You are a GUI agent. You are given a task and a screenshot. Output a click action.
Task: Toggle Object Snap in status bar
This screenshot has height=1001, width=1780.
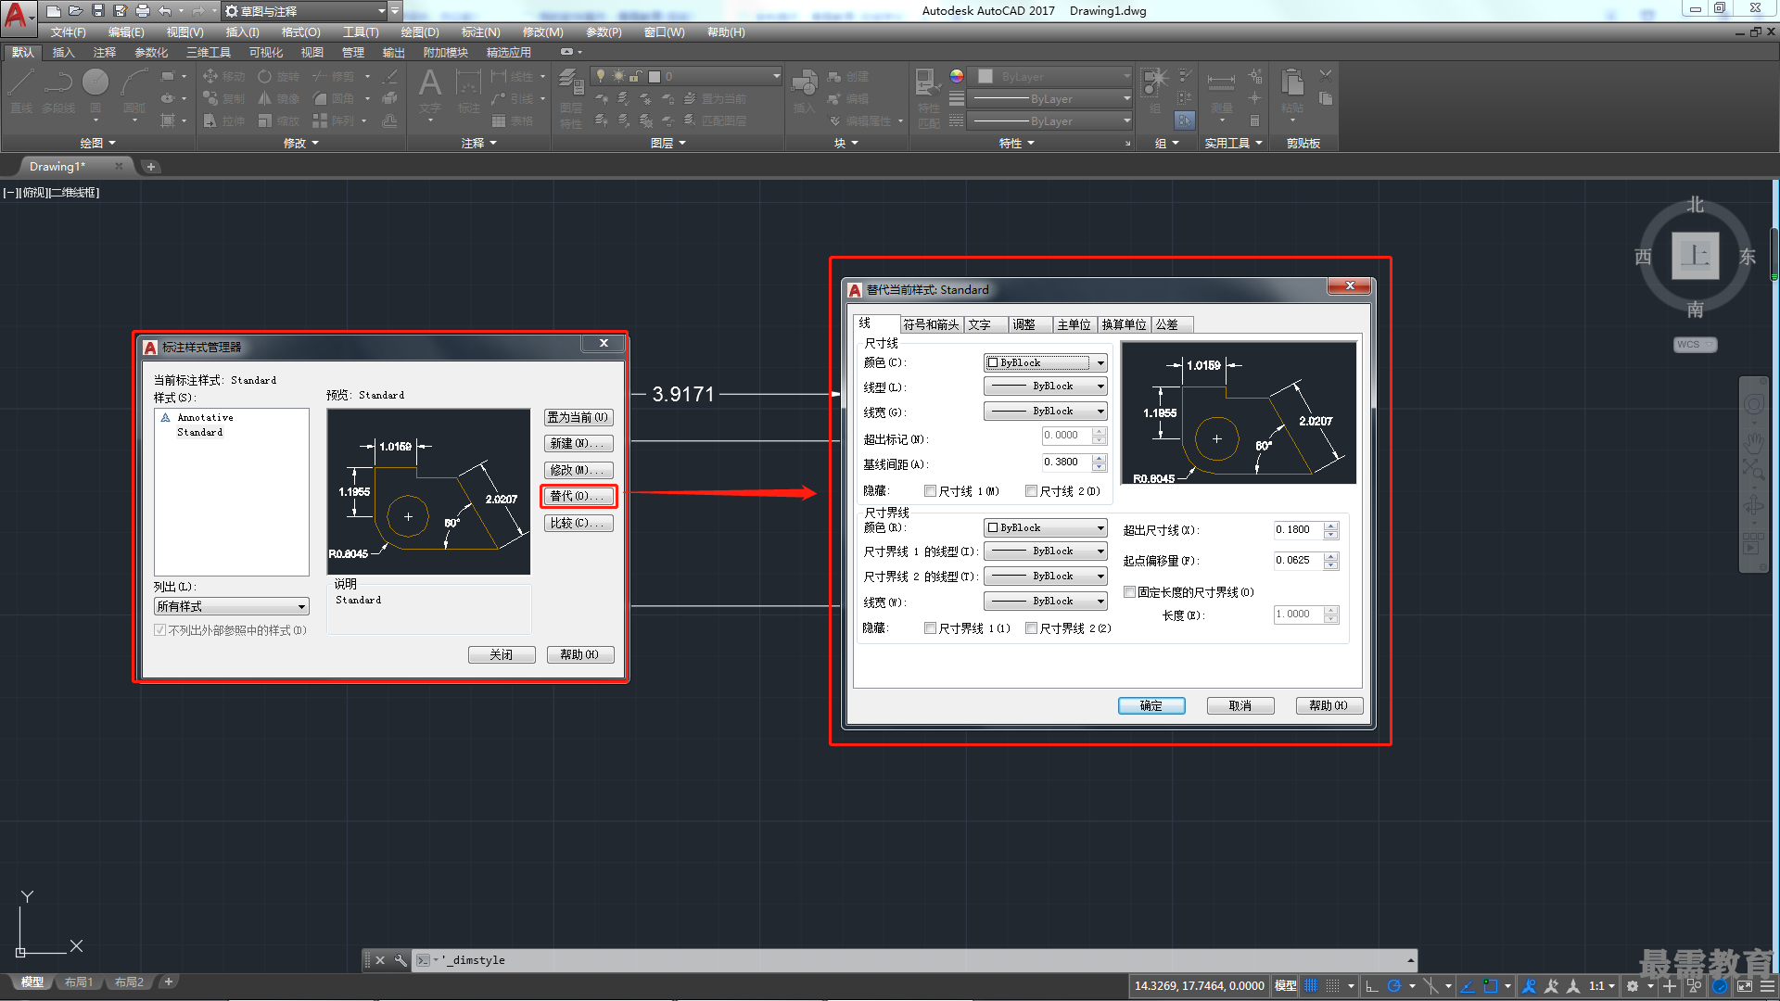[x=1491, y=986]
